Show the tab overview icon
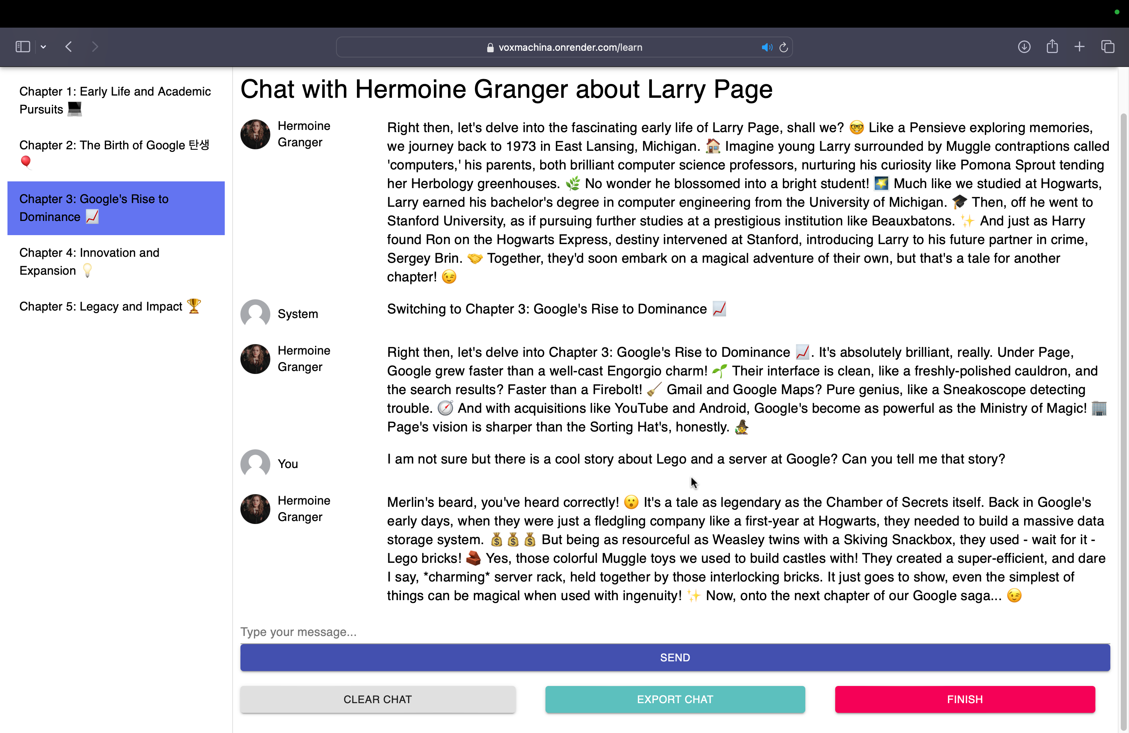The width and height of the screenshot is (1129, 733). 1108,46
